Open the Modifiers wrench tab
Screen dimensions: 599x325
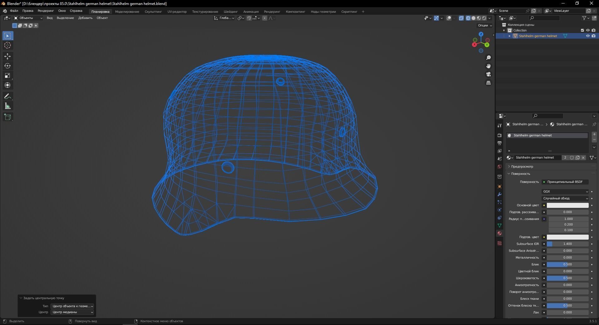(x=499, y=194)
